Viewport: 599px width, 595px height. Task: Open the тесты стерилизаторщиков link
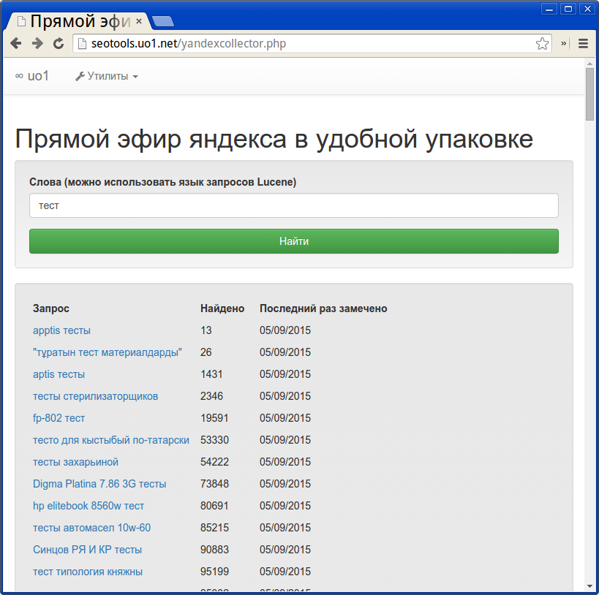pos(95,396)
